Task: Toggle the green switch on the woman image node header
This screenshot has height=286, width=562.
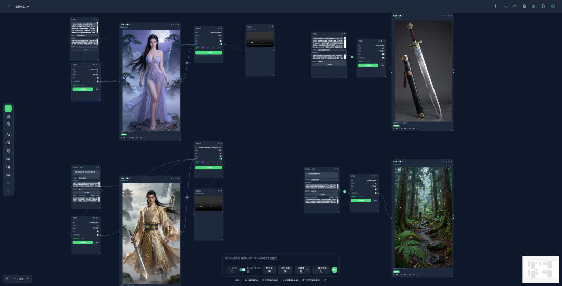Action: pyautogui.click(x=127, y=25)
